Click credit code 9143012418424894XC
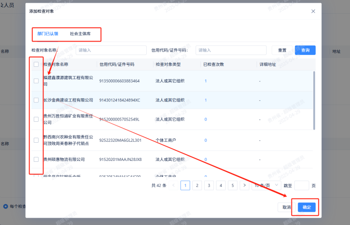 pos(120,100)
